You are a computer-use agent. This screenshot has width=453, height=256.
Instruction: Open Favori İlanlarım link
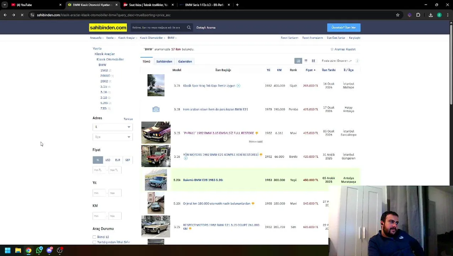tap(290, 38)
